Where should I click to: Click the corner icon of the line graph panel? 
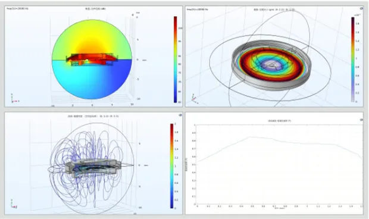point(361,120)
